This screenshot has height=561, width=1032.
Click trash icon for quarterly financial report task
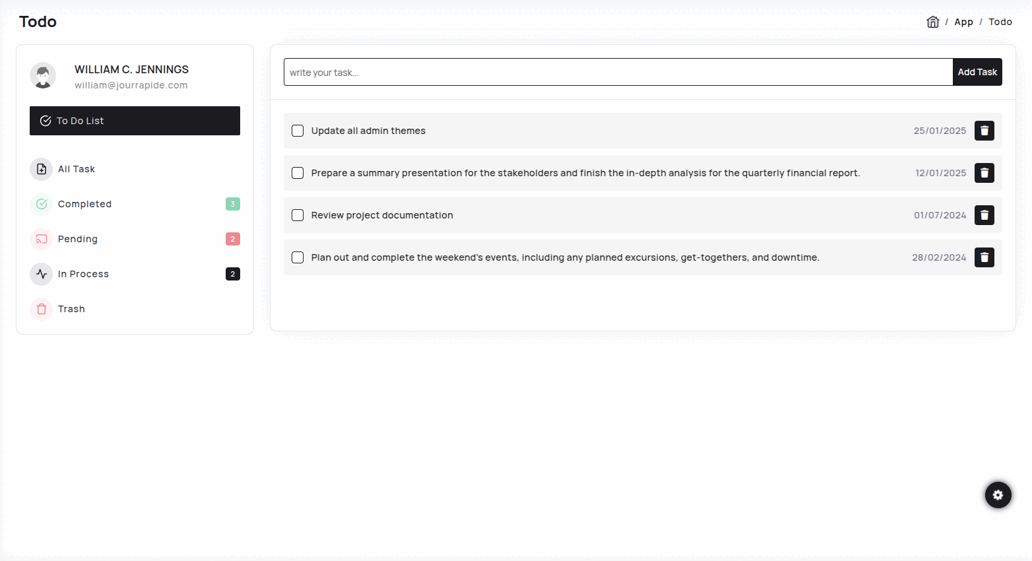click(x=984, y=173)
